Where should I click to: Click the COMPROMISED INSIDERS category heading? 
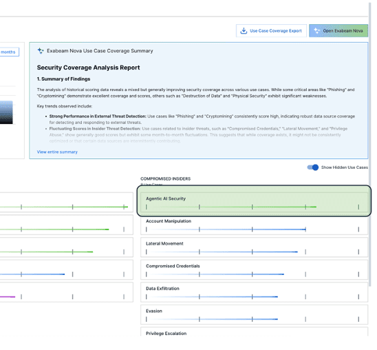coord(165,179)
